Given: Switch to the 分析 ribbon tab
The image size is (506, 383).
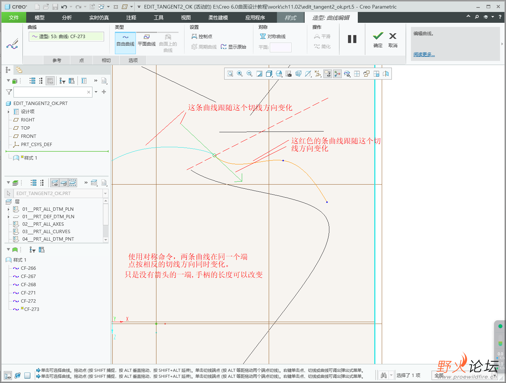Looking at the screenshot, I should tap(67, 18).
